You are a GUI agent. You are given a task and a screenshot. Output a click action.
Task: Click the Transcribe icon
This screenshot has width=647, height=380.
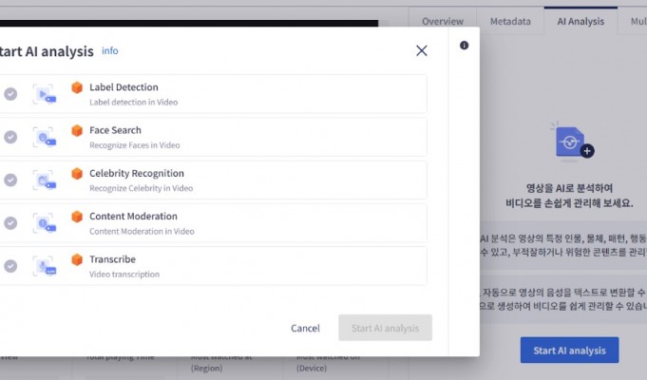(x=44, y=266)
